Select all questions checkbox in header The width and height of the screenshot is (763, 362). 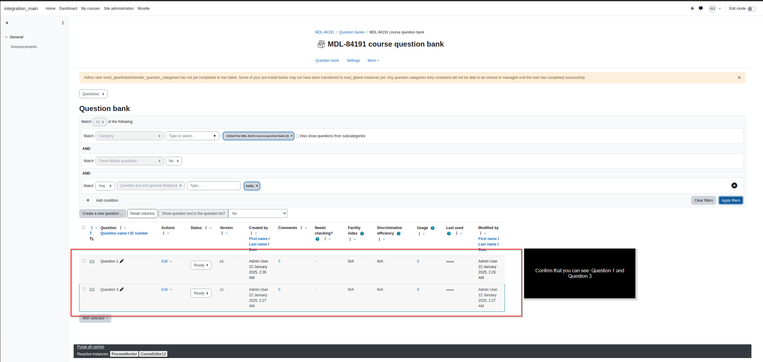(x=84, y=228)
